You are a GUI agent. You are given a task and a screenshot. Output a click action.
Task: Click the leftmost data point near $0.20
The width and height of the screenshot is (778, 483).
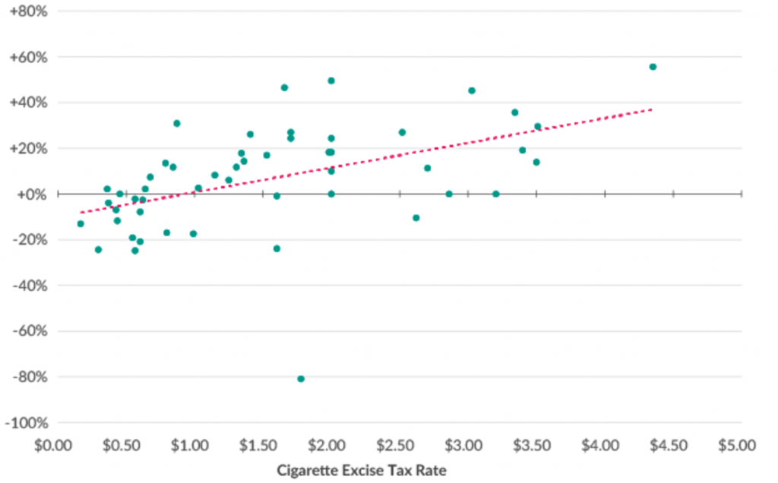point(81,223)
